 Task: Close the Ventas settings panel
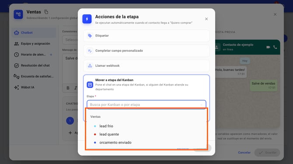click(275, 14)
